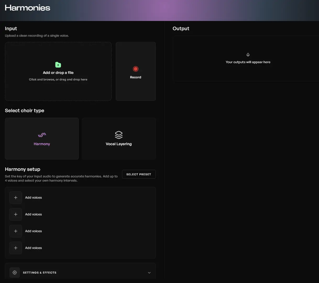Switch choir type to Vocal Layering
The image size is (319, 283).
[x=119, y=139]
